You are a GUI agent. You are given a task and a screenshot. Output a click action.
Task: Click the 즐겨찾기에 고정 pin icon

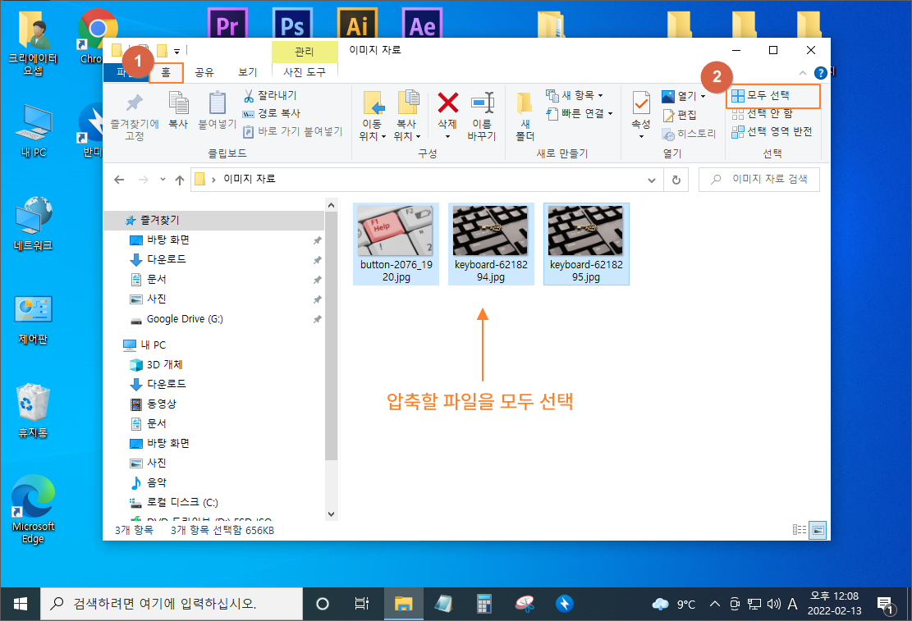(135, 103)
